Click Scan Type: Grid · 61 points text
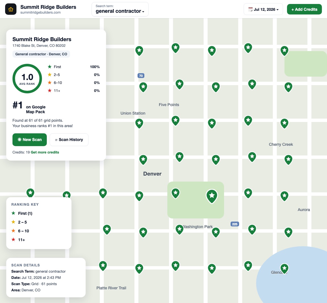Image resolution: width=327 pixels, height=303 pixels. point(34,284)
